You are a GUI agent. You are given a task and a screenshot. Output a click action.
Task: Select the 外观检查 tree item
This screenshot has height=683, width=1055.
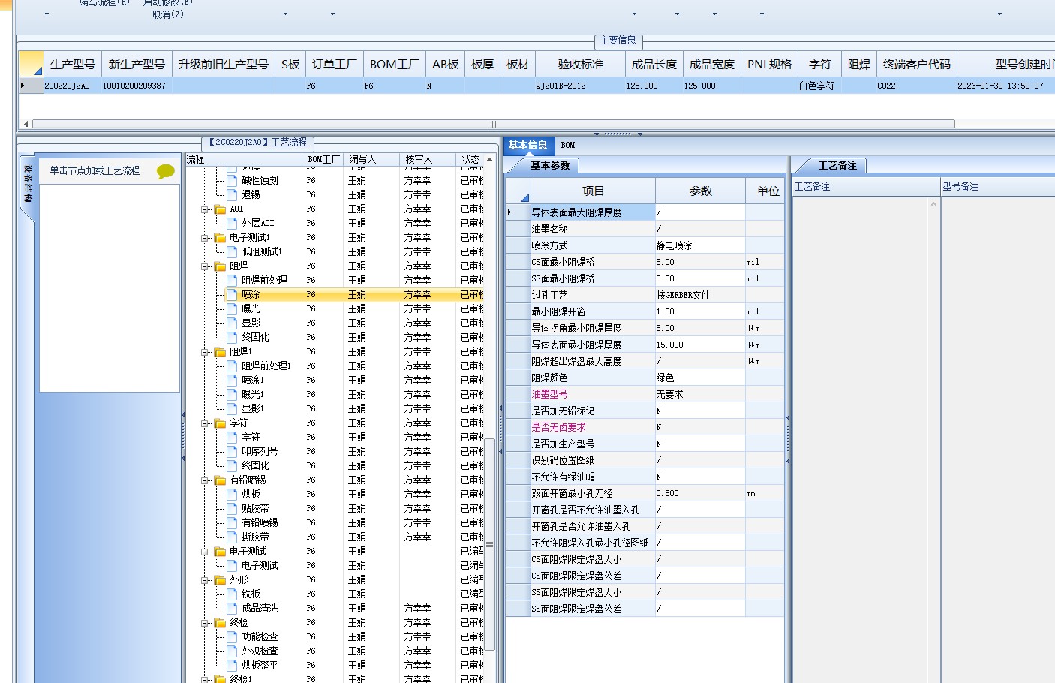(260, 651)
